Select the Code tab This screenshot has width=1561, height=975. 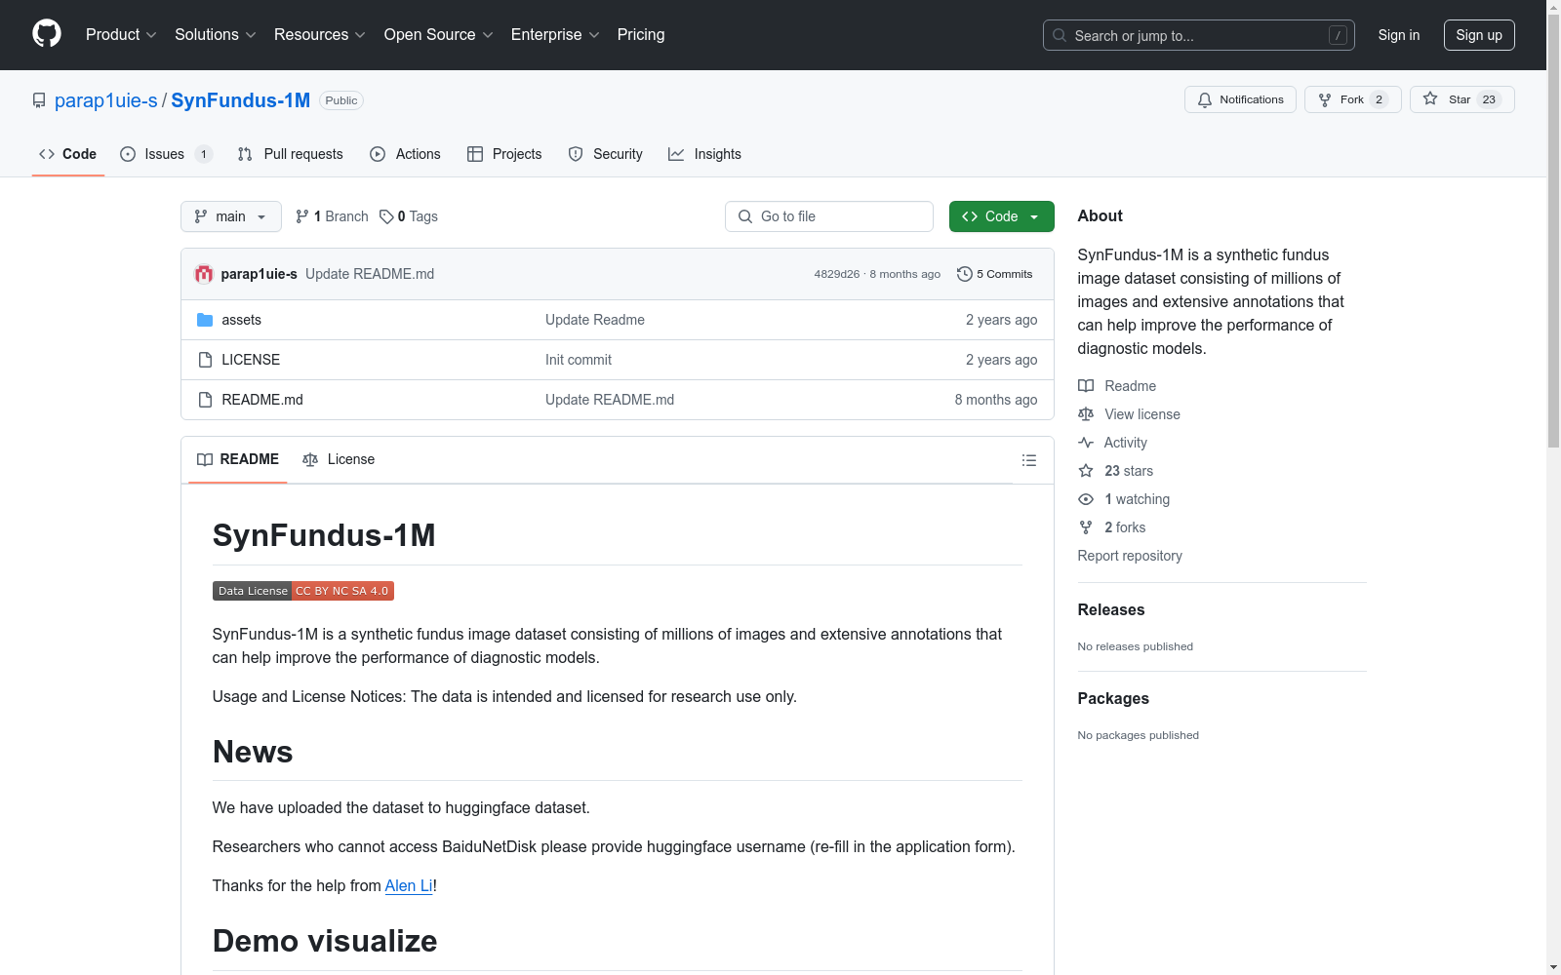[x=67, y=154]
